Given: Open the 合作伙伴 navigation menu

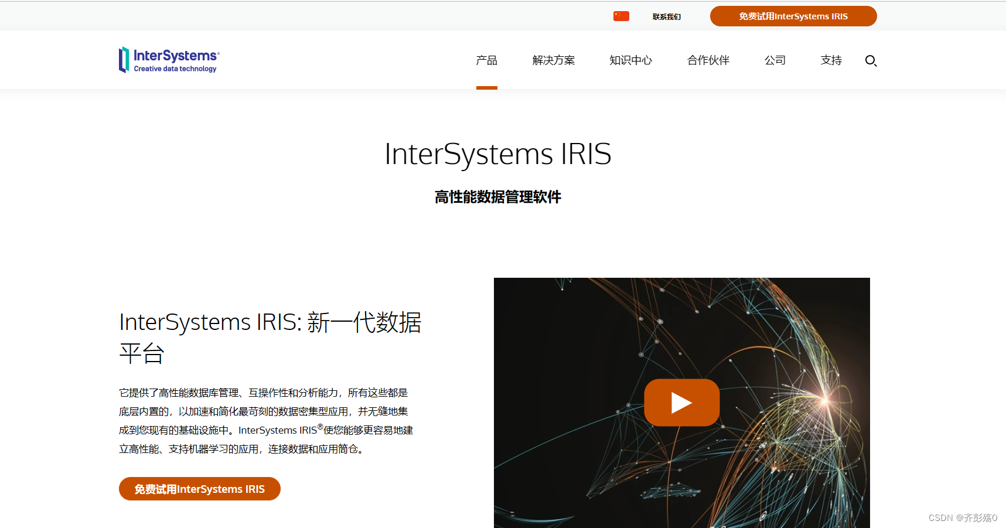Looking at the screenshot, I should coord(708,60).
